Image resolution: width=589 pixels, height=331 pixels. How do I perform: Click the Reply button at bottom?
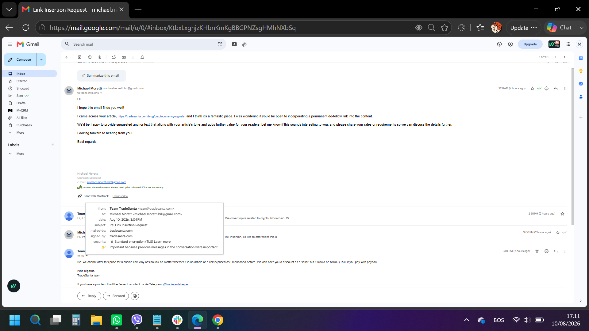(89, 296)
